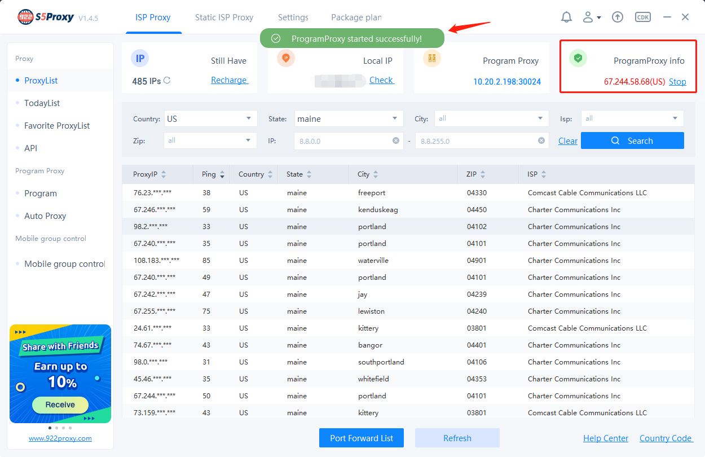Image resolution: width=705 pixels, height=457 pixels.
Task: Click the Program Proxy address 10.20.2.198:30024
Action: point(507,82)
